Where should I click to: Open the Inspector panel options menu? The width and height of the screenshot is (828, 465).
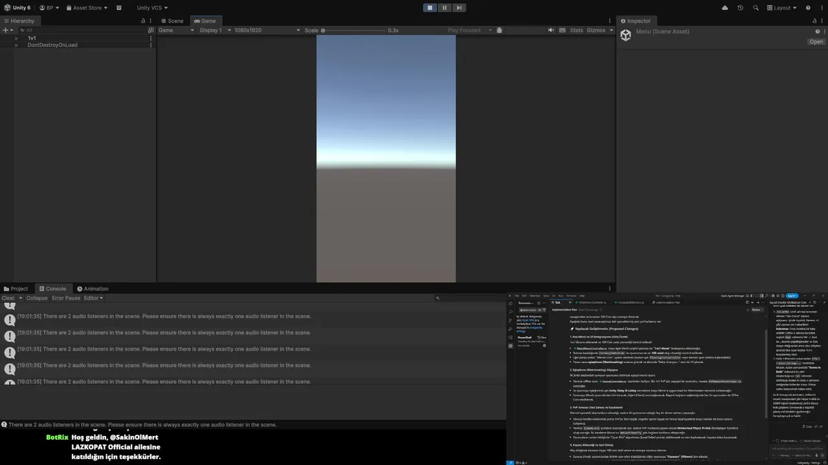coord(823,21)
